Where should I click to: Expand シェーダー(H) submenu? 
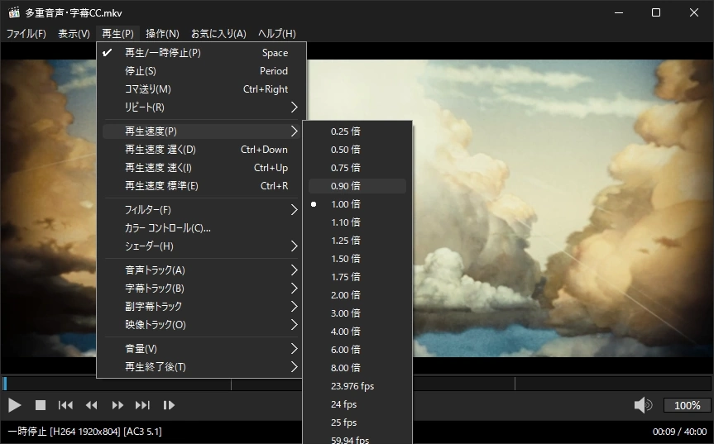tap(200, 246)
